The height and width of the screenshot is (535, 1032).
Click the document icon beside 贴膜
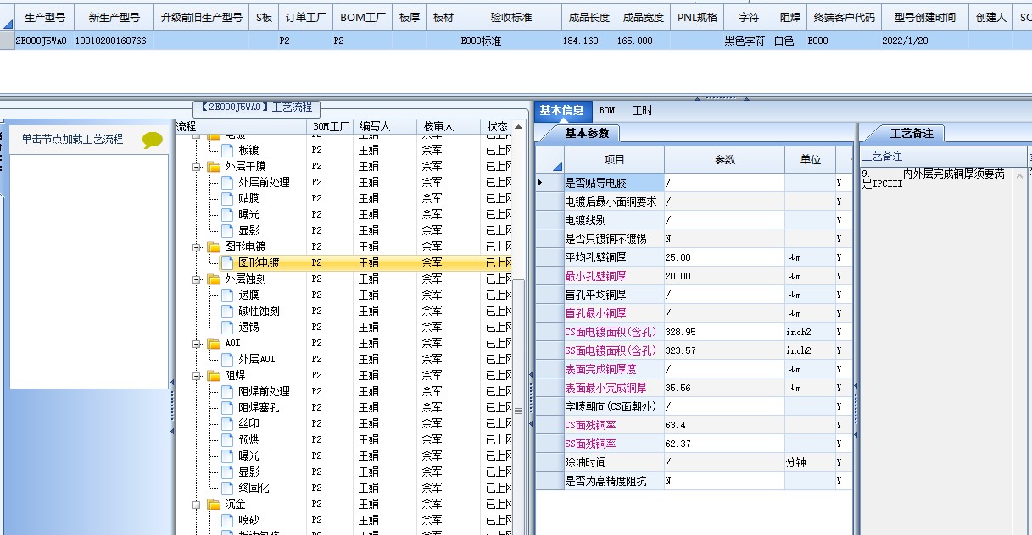(x=227, y=198)
